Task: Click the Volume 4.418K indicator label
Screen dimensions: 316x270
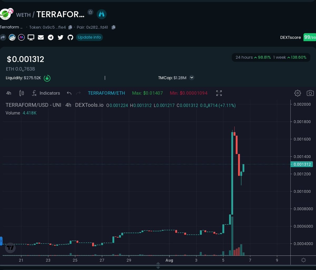Action: point(21,113)
